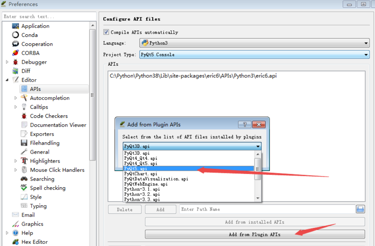
Task: Click the Hex Editor icon
Action: 15,242
